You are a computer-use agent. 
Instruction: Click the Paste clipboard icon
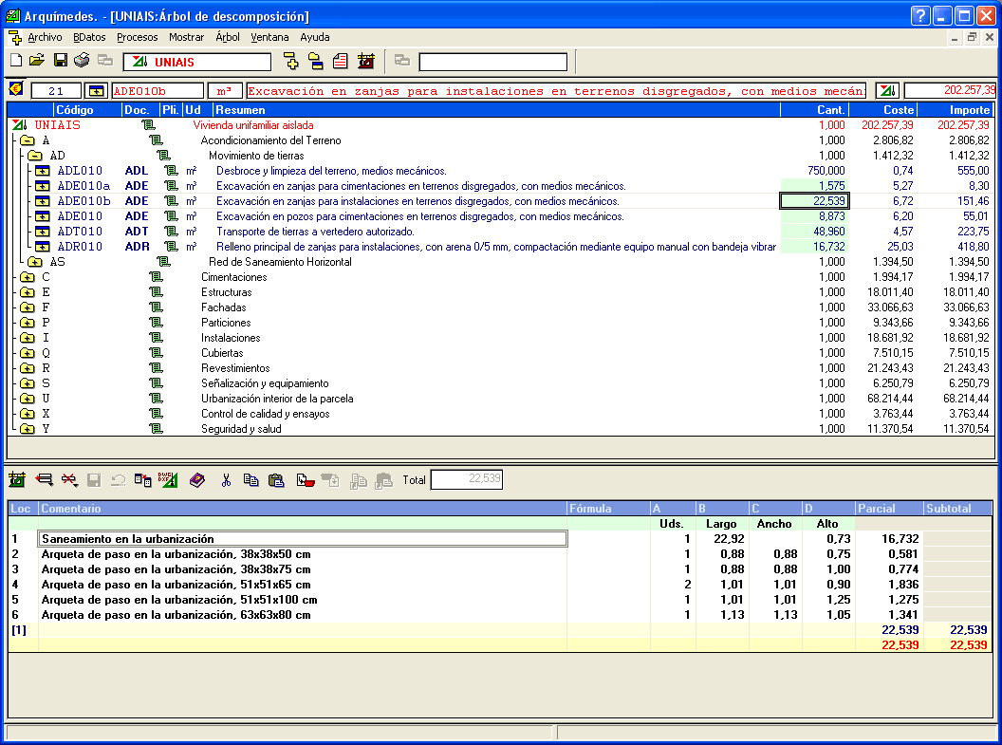[x=276, y=479]
